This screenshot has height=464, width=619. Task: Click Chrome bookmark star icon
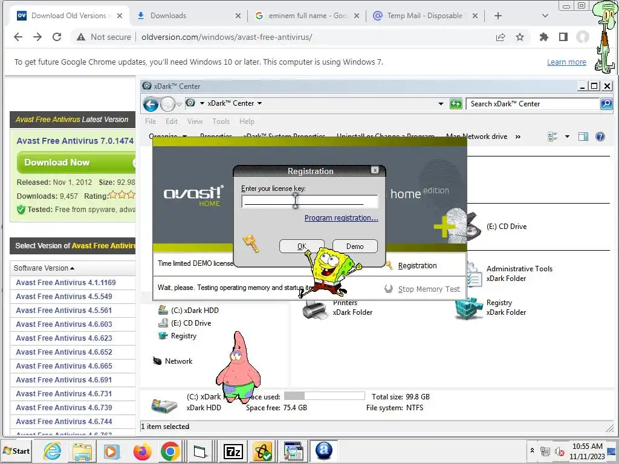click(519, 37)
